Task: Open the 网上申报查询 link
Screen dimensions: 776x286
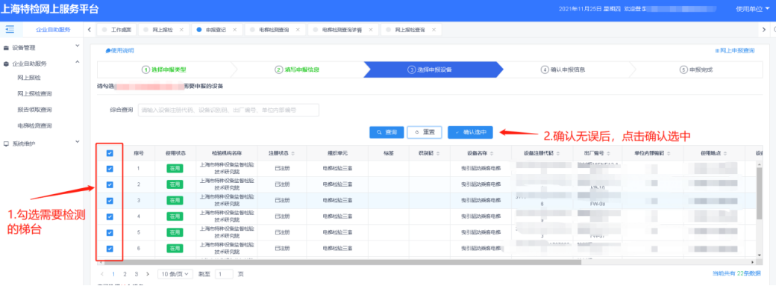Action: click(734, 51)
